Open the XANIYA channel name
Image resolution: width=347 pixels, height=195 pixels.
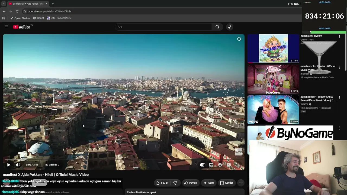tap(304, 104)
